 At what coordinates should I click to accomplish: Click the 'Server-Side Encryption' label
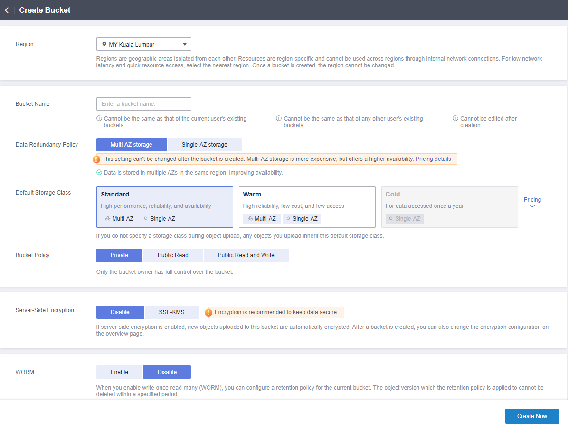click(45, 310)
